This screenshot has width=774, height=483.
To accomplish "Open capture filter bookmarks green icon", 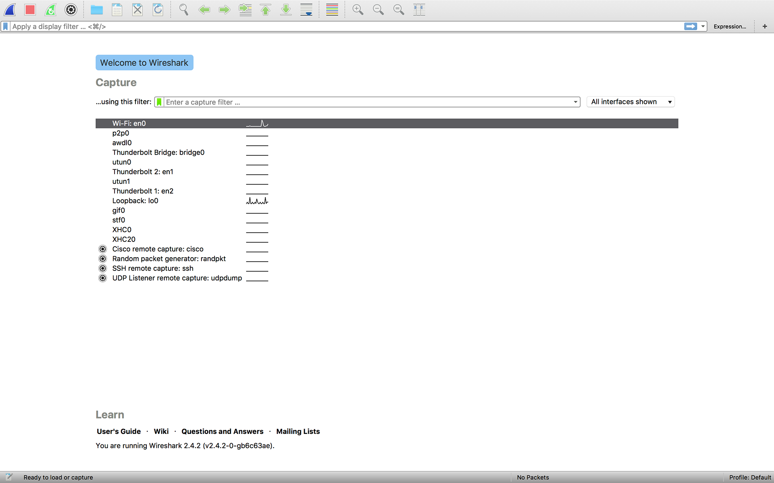I will (159, 102).
